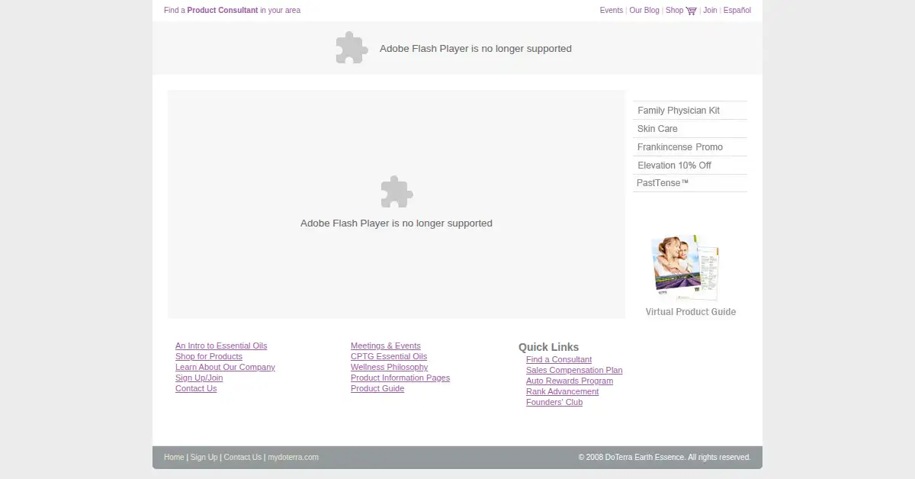Select Skin Care from the side menu
915x479 pixels.
(x=690, y=129)
